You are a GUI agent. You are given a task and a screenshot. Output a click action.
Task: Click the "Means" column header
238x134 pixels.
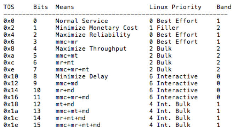point(65,7)
